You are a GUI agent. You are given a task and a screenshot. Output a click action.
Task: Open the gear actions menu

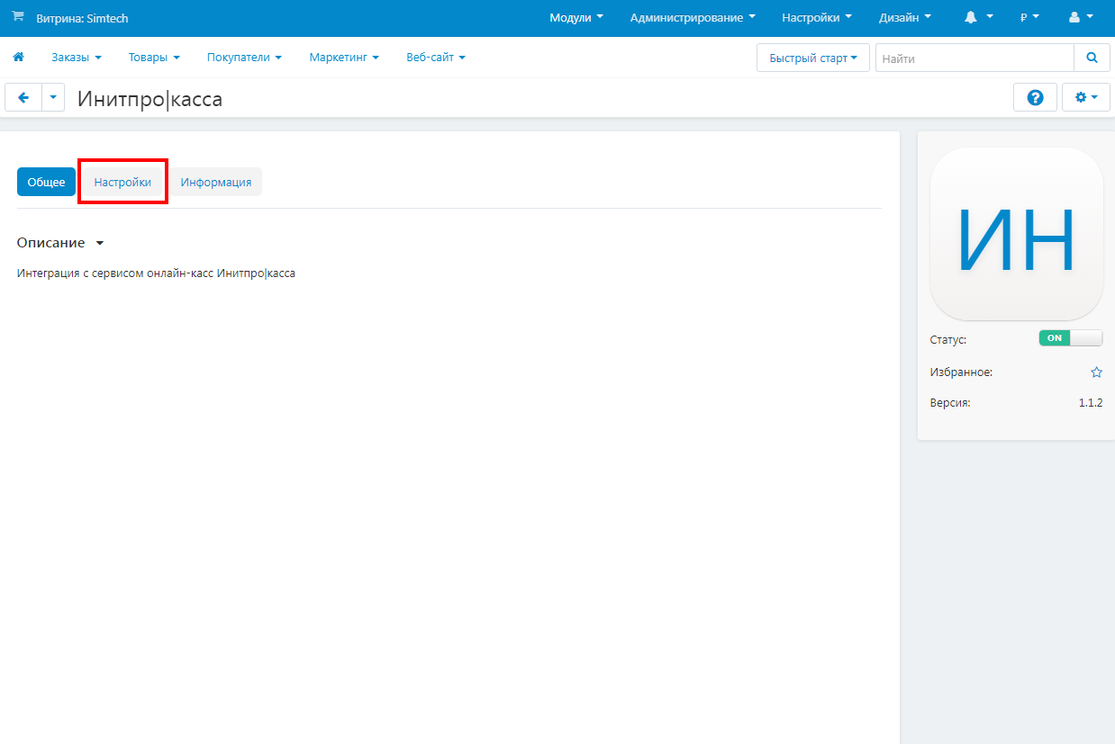(1086, 98)
